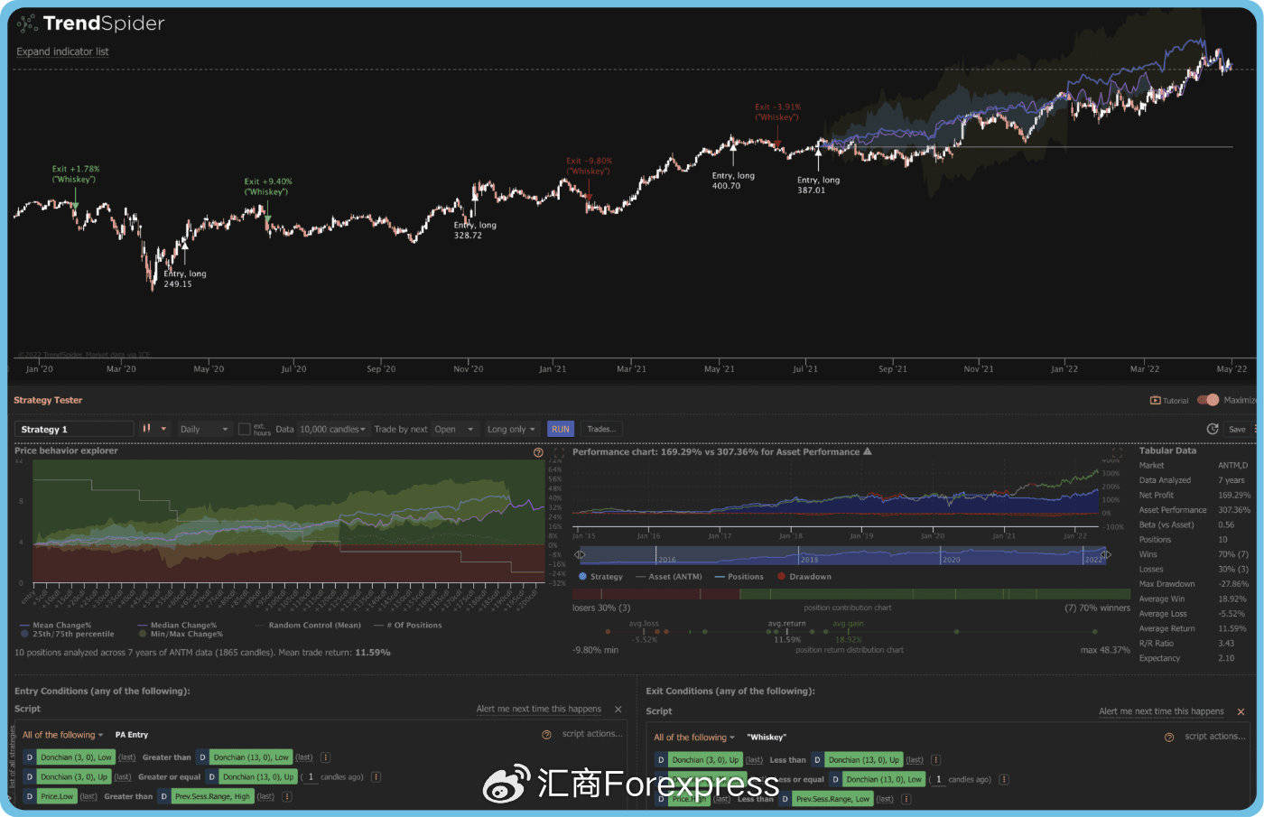Image resolution: width=1264 pixels, height=817 pixels.
Task: Click left handle of performance range slider
Action: tap(580, 554)
